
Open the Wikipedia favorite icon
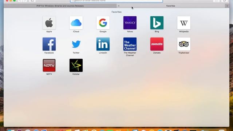(184, 23)
